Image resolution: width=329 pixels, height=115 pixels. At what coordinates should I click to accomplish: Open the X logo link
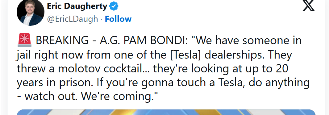click(x=308, y=5)
